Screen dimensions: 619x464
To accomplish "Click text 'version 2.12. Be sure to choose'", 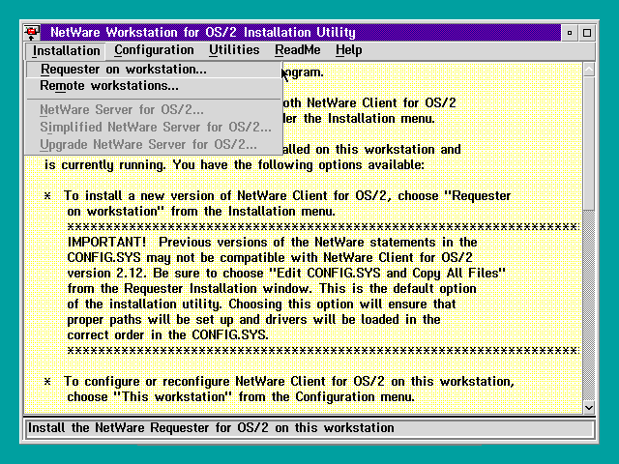I will 165,273.
